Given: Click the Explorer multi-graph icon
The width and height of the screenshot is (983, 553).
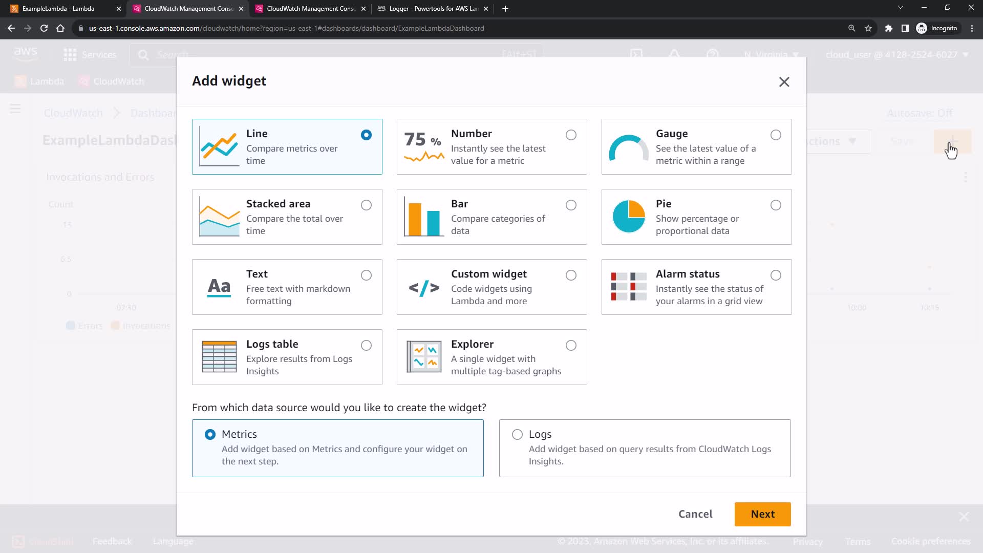Looking at the screenshot, I should tap(424, 357).
